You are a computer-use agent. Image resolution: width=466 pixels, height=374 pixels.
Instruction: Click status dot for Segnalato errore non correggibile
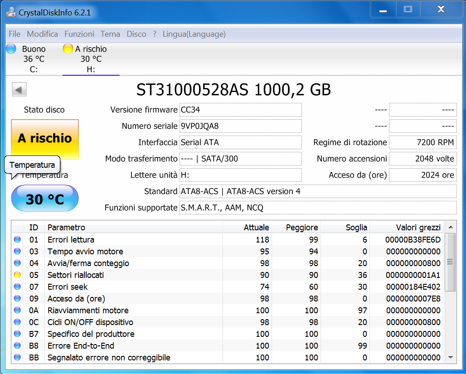coord(17,357)
